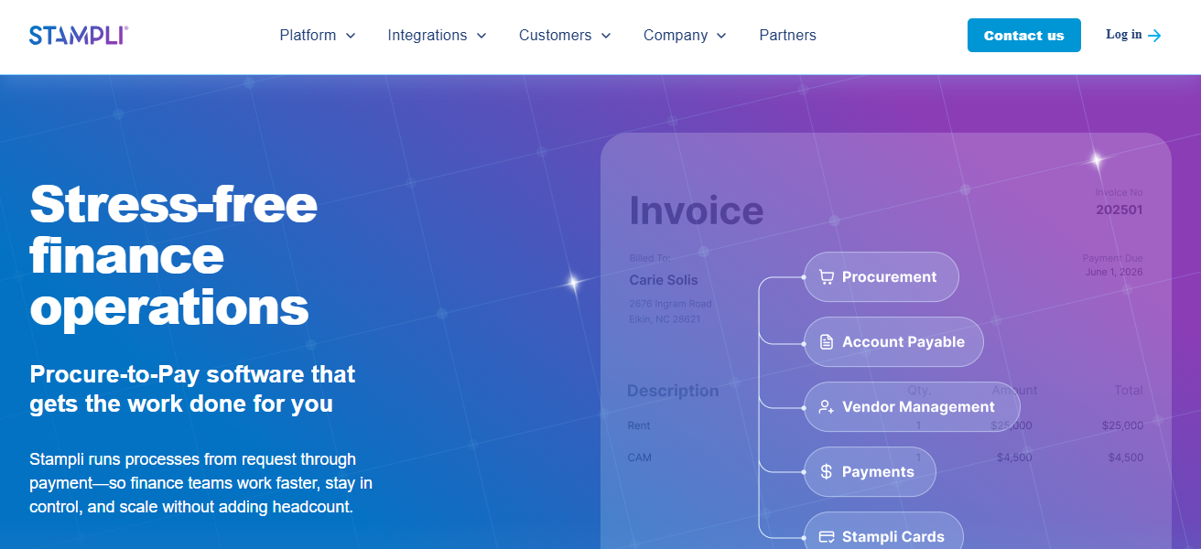Click the Payments dollar sign icon
1201x549 pixels.
(x=827, y=472)
